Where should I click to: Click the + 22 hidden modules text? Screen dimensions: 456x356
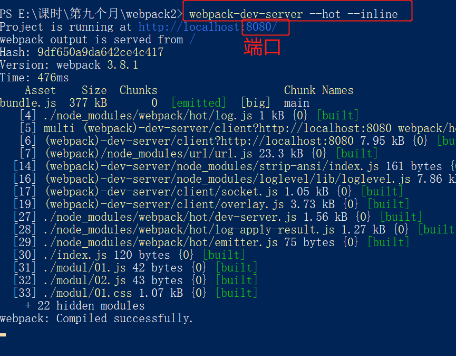click(85, 306)
